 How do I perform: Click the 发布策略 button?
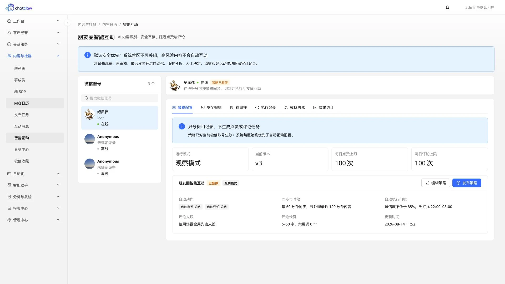(x=467, y=183)
